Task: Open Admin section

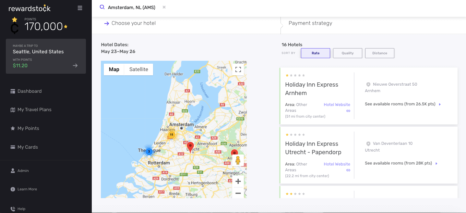Action: (23, 171)
